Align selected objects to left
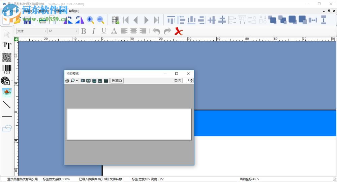337x182 pixels. (x=181, y=20)
